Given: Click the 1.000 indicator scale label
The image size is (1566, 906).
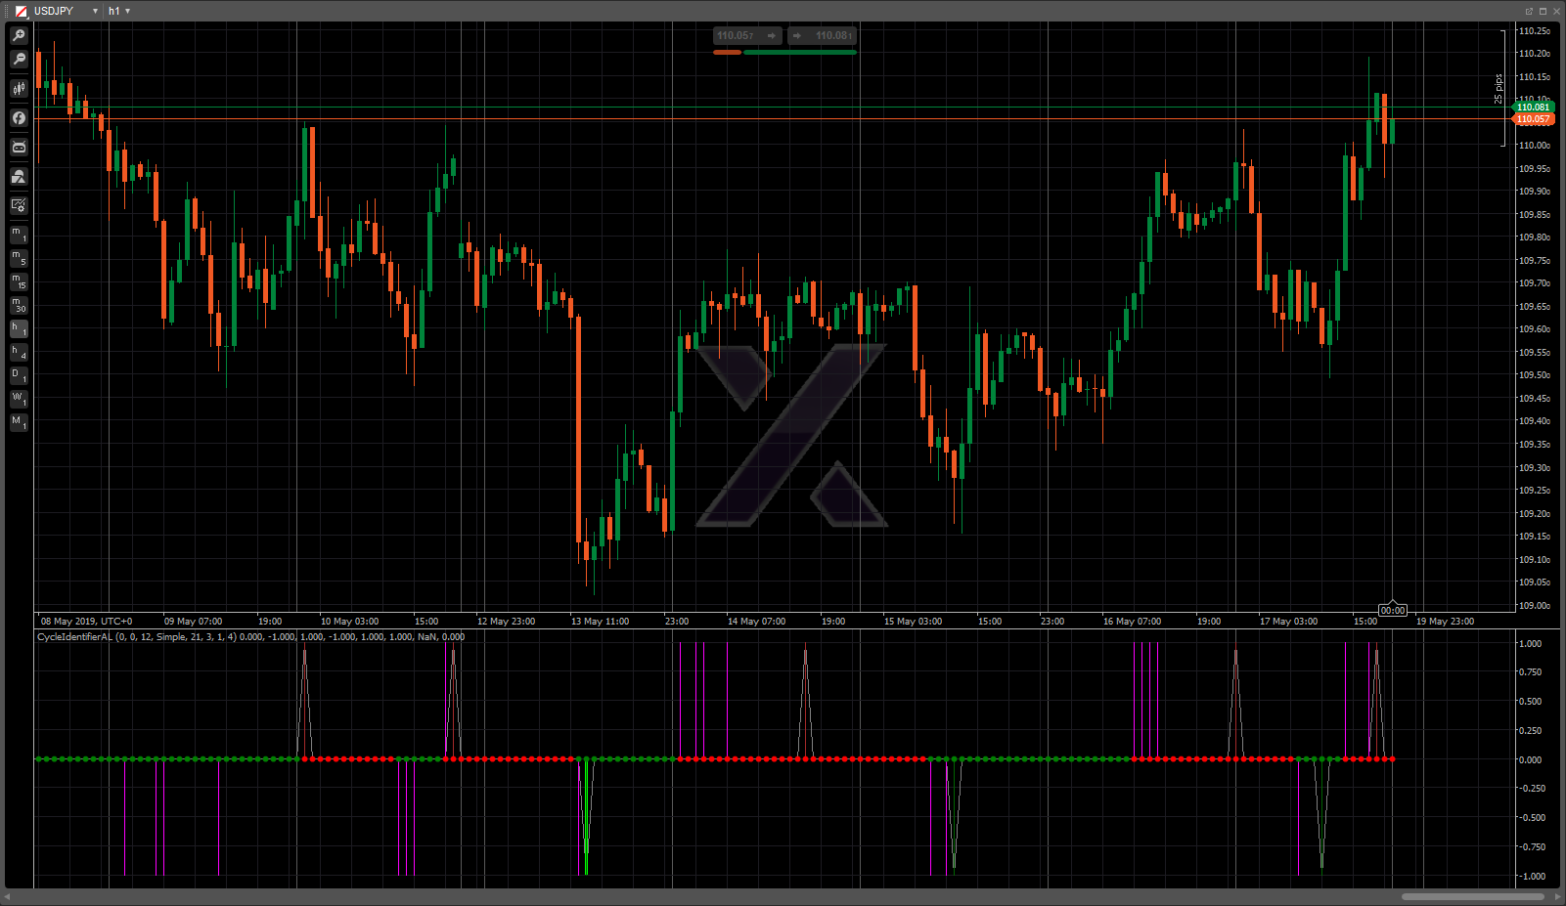Looking at the screenshot, I should [1531, 644].
